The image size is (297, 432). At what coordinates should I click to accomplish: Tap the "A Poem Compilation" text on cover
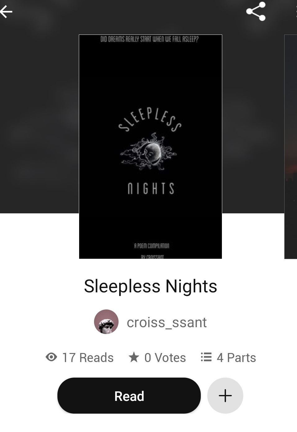(151, 246)
